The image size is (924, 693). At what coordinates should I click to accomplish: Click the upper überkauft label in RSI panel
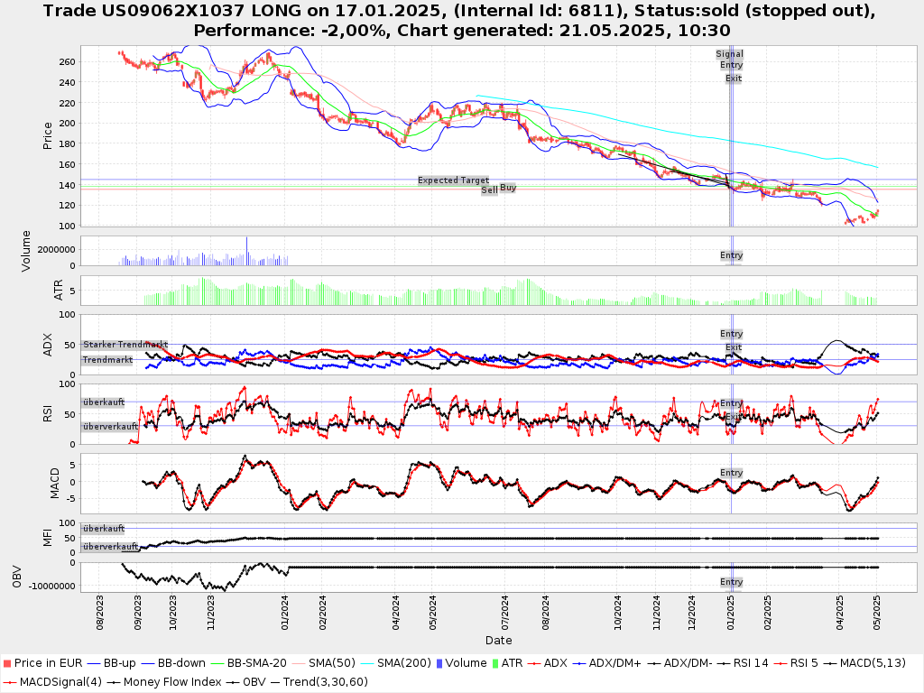103,402
